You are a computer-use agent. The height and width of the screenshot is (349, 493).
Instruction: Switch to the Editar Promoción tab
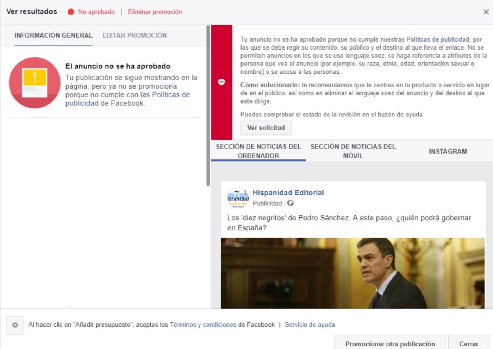point(135,36)
